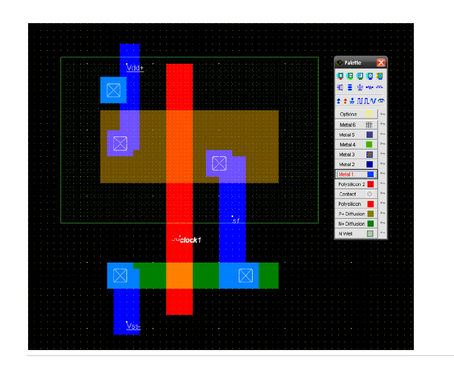Select the Metal 1 layer button
The image size is (454, 366).
coord(357,174)
